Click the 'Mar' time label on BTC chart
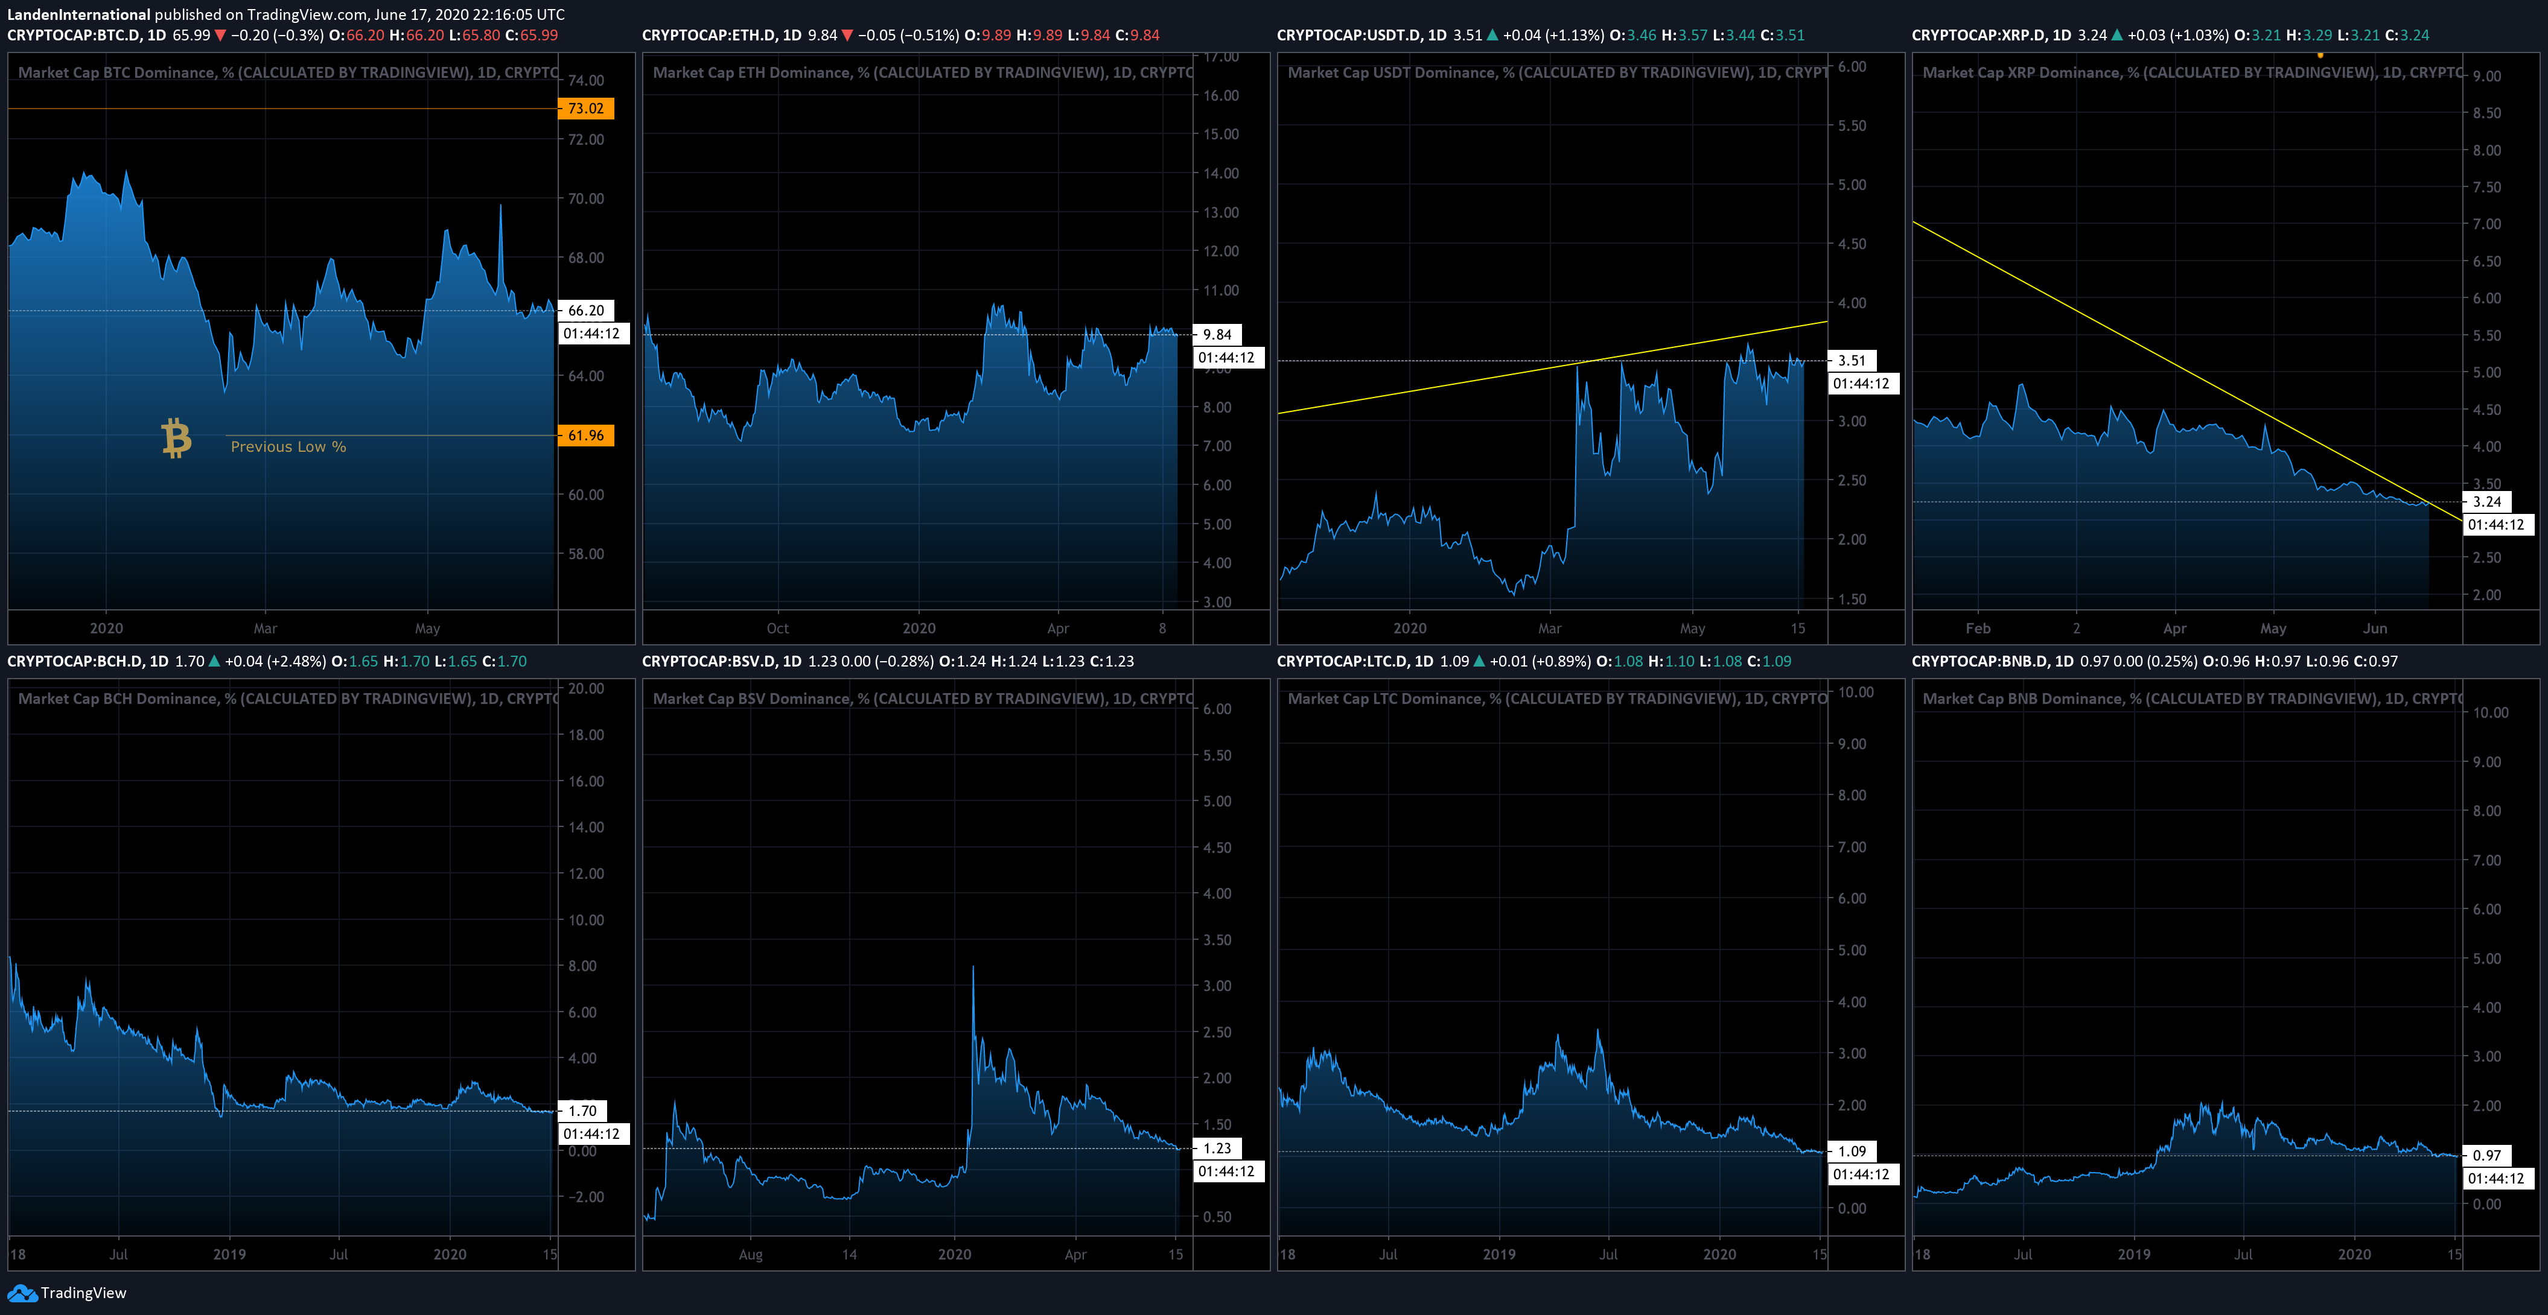This screenshot has width=2548, height=1315. click(x=265, y=629)
